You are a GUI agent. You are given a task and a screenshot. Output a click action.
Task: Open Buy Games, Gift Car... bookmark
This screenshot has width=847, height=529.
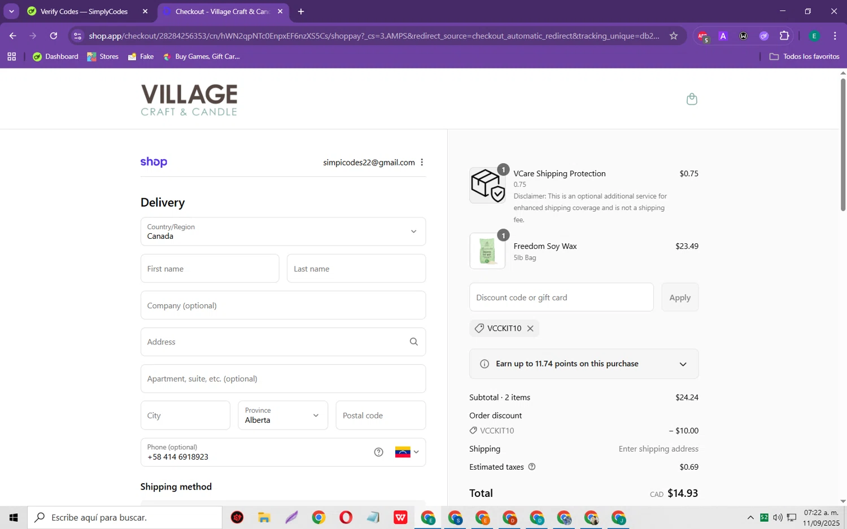coord(201,56)
